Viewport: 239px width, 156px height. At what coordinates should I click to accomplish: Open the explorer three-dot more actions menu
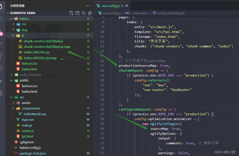[87, 6]
